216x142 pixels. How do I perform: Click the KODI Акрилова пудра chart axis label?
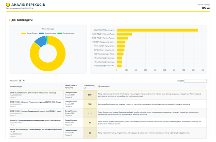(104, 54)
